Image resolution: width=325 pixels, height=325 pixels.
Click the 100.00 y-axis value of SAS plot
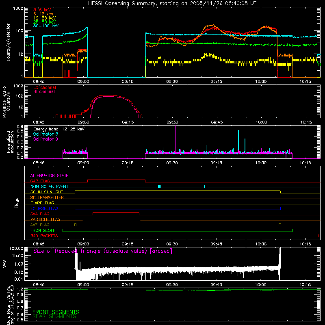coord(16,248)
